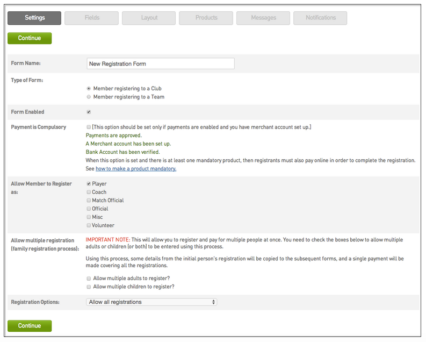Enable Allow multiple adults to register
The width and height of the screenshot is (426, 342).
tap(89, 279)
